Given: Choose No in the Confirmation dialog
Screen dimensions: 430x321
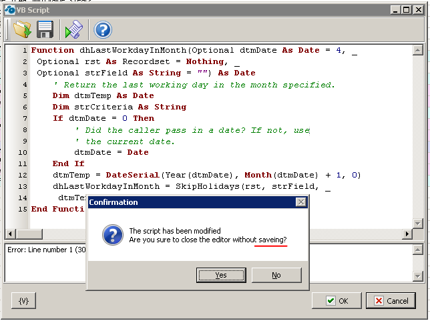Looking at the screenshot, I should tap(276, 275).
